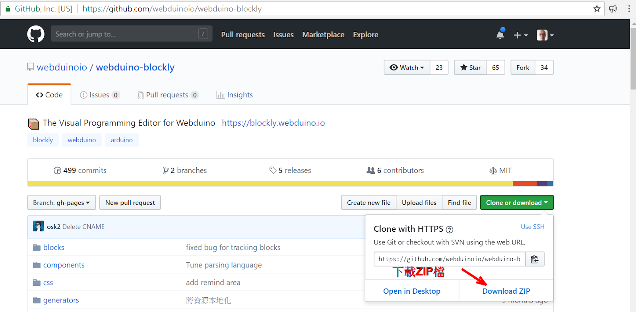This screenshot has width=636, height=312.
Task: Click the purple language bar segment
Action: [x=542, y=184]
